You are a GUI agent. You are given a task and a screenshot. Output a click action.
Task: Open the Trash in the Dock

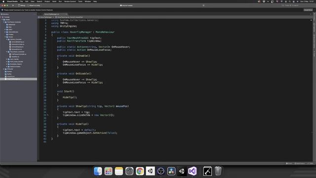coord(218,171)
